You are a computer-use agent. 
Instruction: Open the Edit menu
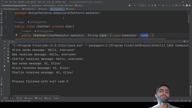click(11, 2)
